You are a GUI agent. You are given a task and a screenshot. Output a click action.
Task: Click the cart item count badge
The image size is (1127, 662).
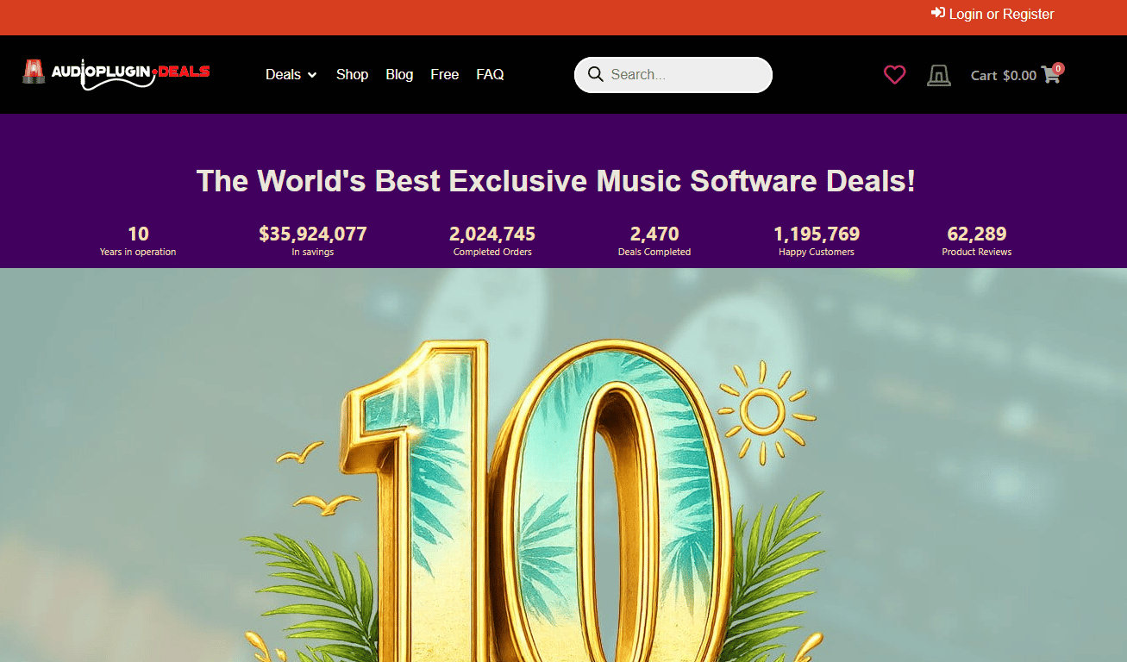click(x=1058, y=68)
